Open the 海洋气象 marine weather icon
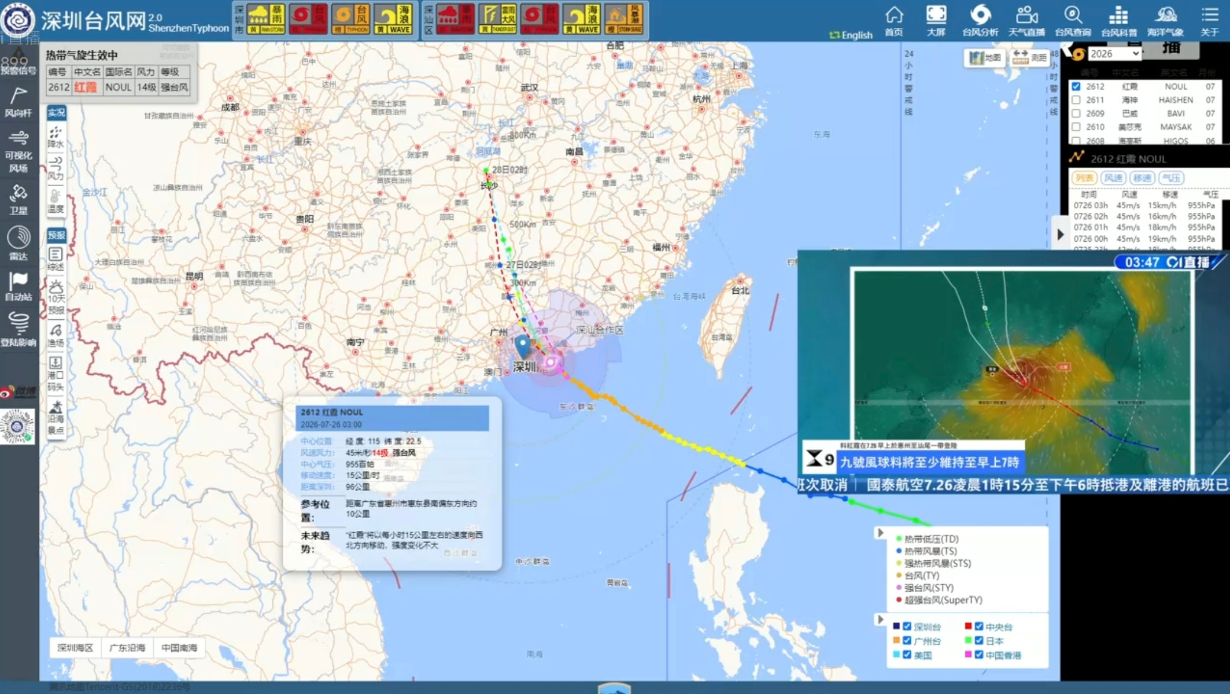Screen dimensions: 1230x694 click(1165, 20)
